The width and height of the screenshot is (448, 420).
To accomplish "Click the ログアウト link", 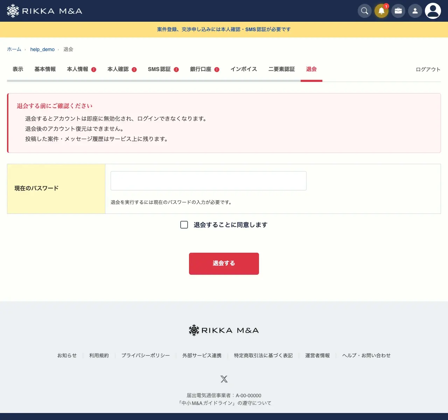I will [428, 69].
